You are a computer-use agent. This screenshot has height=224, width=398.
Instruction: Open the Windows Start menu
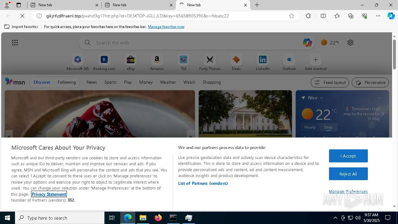coord(7,218)
